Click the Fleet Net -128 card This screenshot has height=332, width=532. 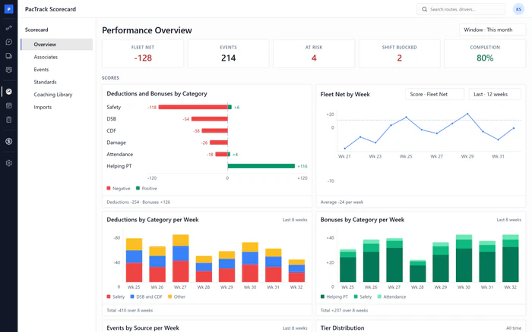click(143, 54)
